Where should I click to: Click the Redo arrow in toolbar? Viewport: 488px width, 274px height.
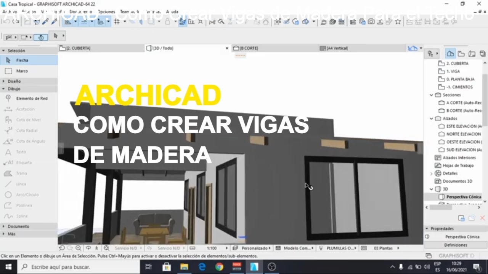16,22
